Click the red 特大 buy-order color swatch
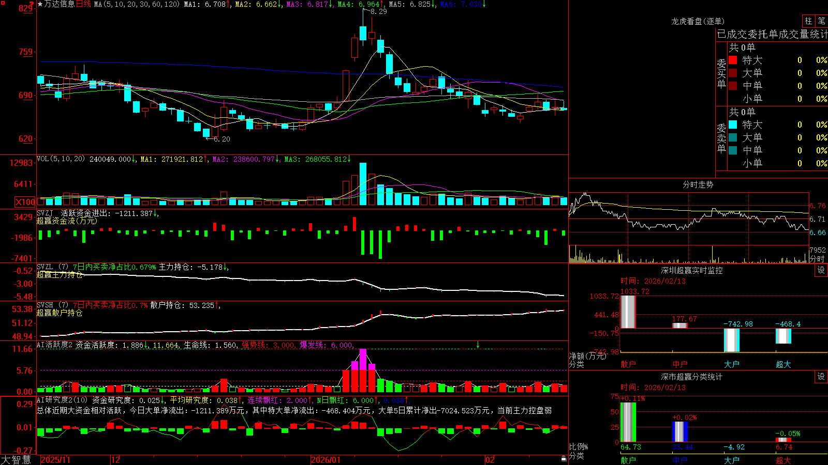 [x=733, y=60]
